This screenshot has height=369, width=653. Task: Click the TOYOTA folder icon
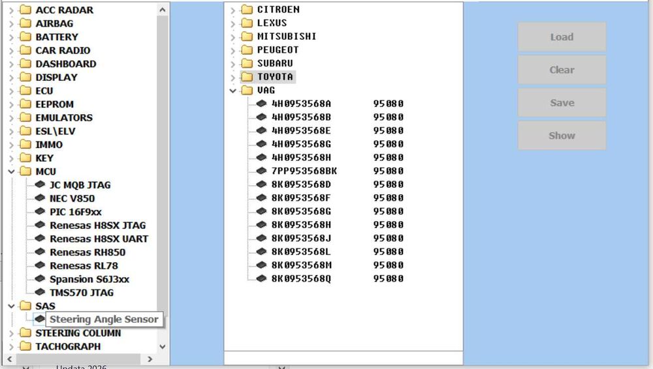(x=247, y=76)
